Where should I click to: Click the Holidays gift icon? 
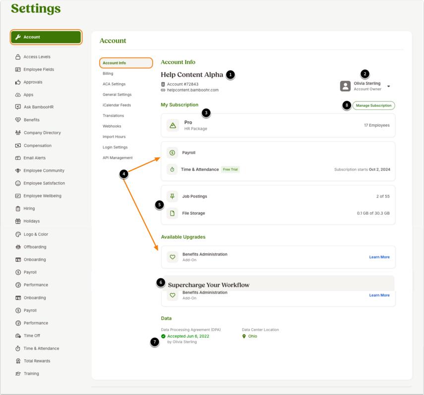click(18, 221)
